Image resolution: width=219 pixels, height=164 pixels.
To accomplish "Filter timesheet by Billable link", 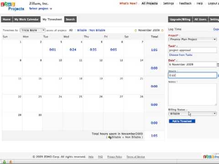I will pos(82,30).
